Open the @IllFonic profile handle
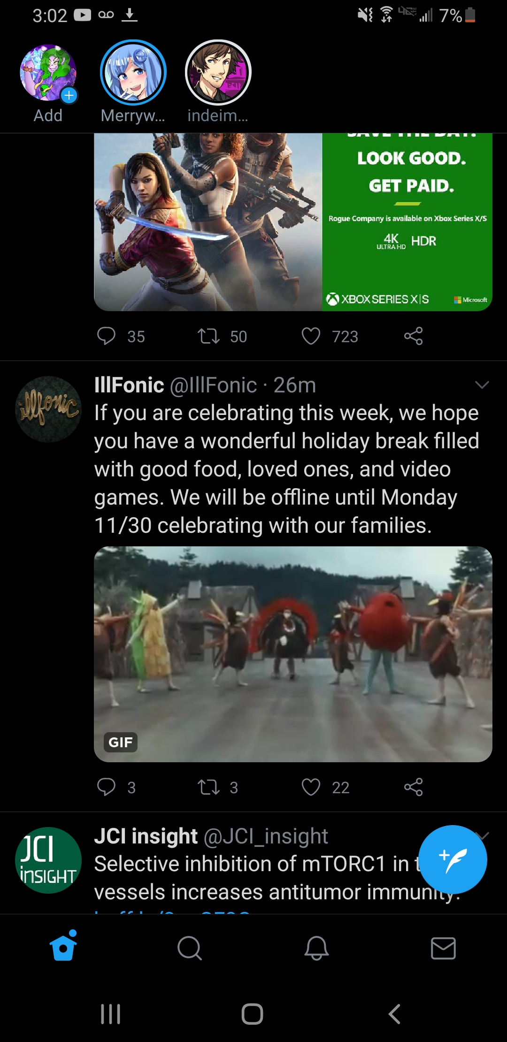The height and width of the screenshot is (1042, 507). tap(213, 385)
